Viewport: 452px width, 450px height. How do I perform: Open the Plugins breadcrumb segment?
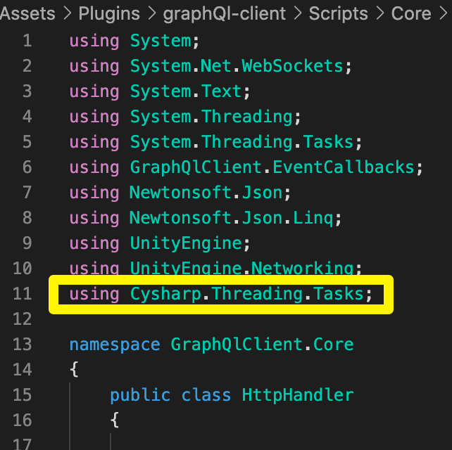[x=109, y=14]
